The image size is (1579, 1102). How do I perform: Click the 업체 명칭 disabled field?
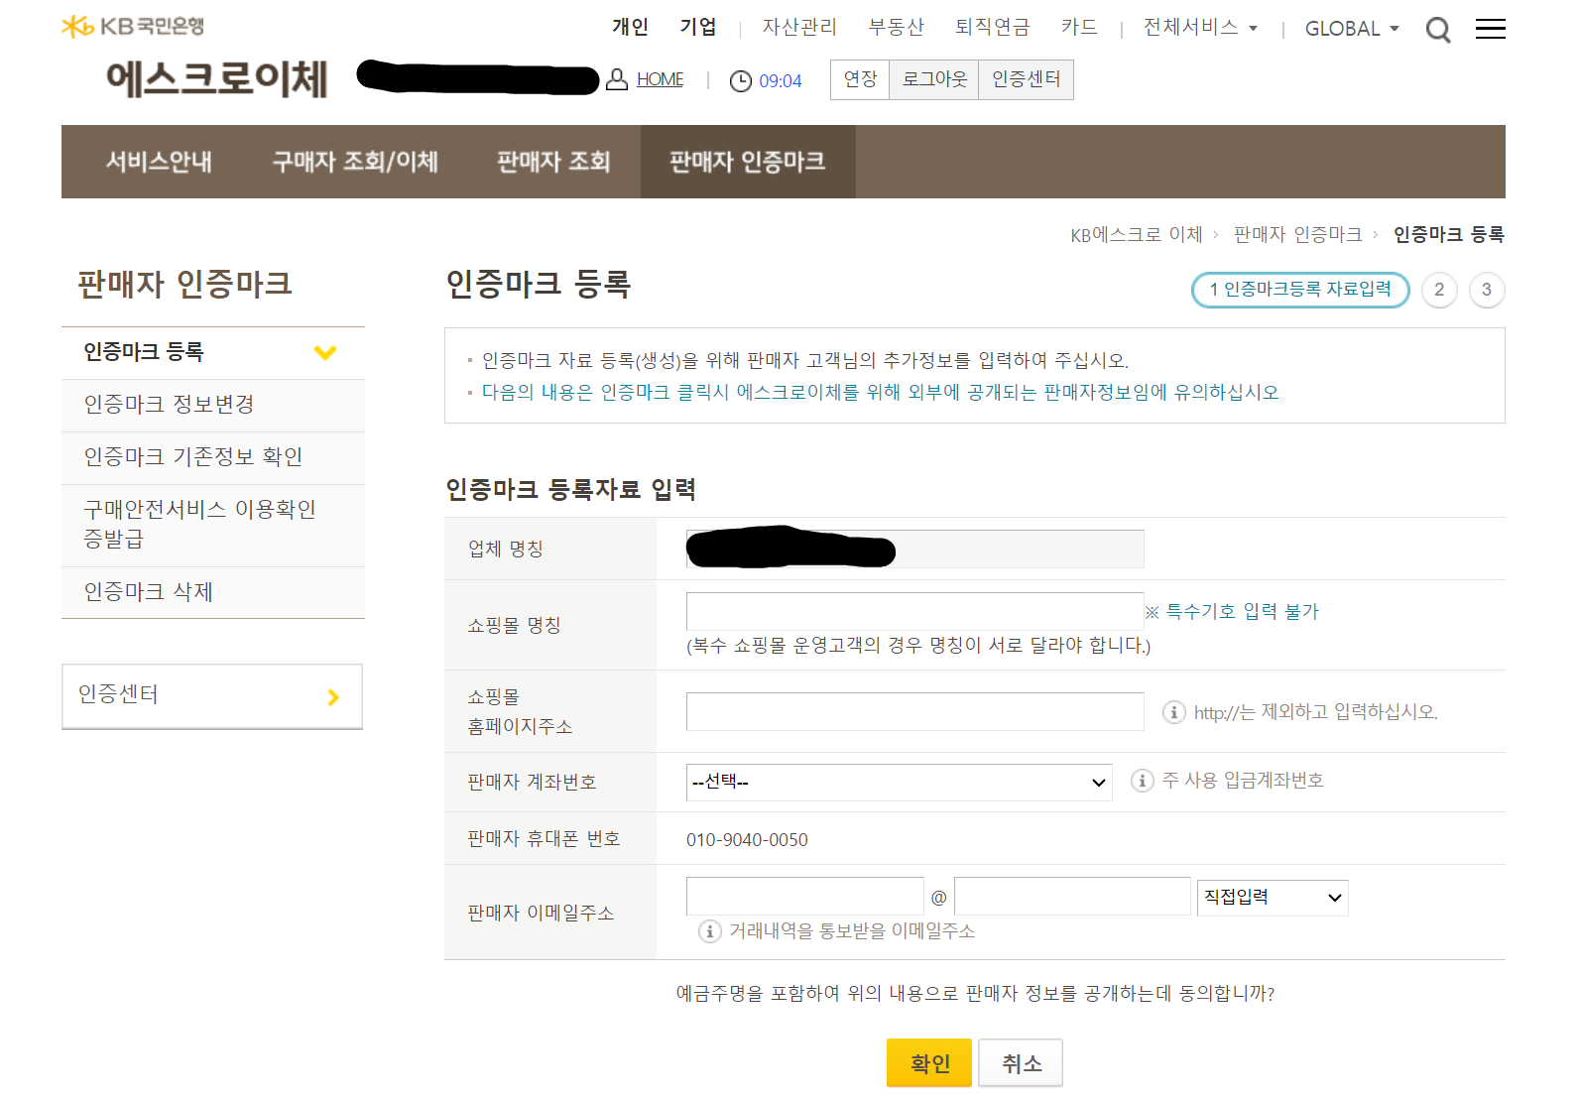click(915, 549)
